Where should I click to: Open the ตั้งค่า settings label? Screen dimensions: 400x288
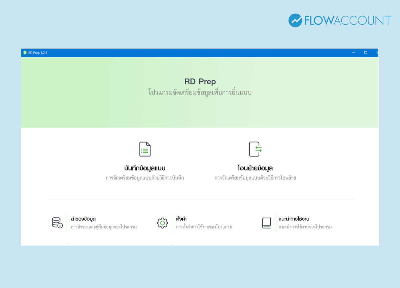(x=181, y=219)
